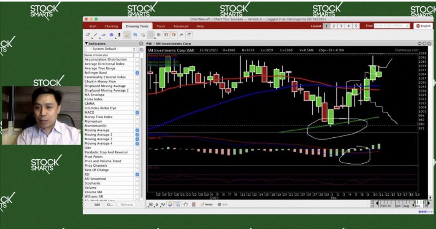
Task: Uncheck the MACD indicator checkbox
Action: click(x=137, y=113)
